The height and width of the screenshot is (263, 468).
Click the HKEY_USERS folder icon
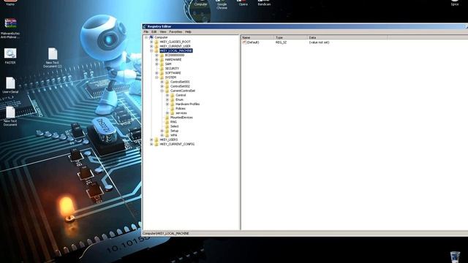coord(156,140)
